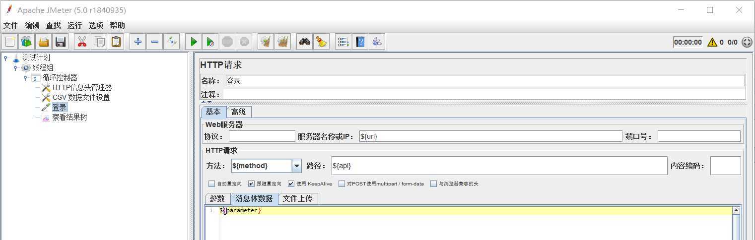The image size is (755, 240).
Task: Switch to the 参数 tab
Action: point(217,198)
